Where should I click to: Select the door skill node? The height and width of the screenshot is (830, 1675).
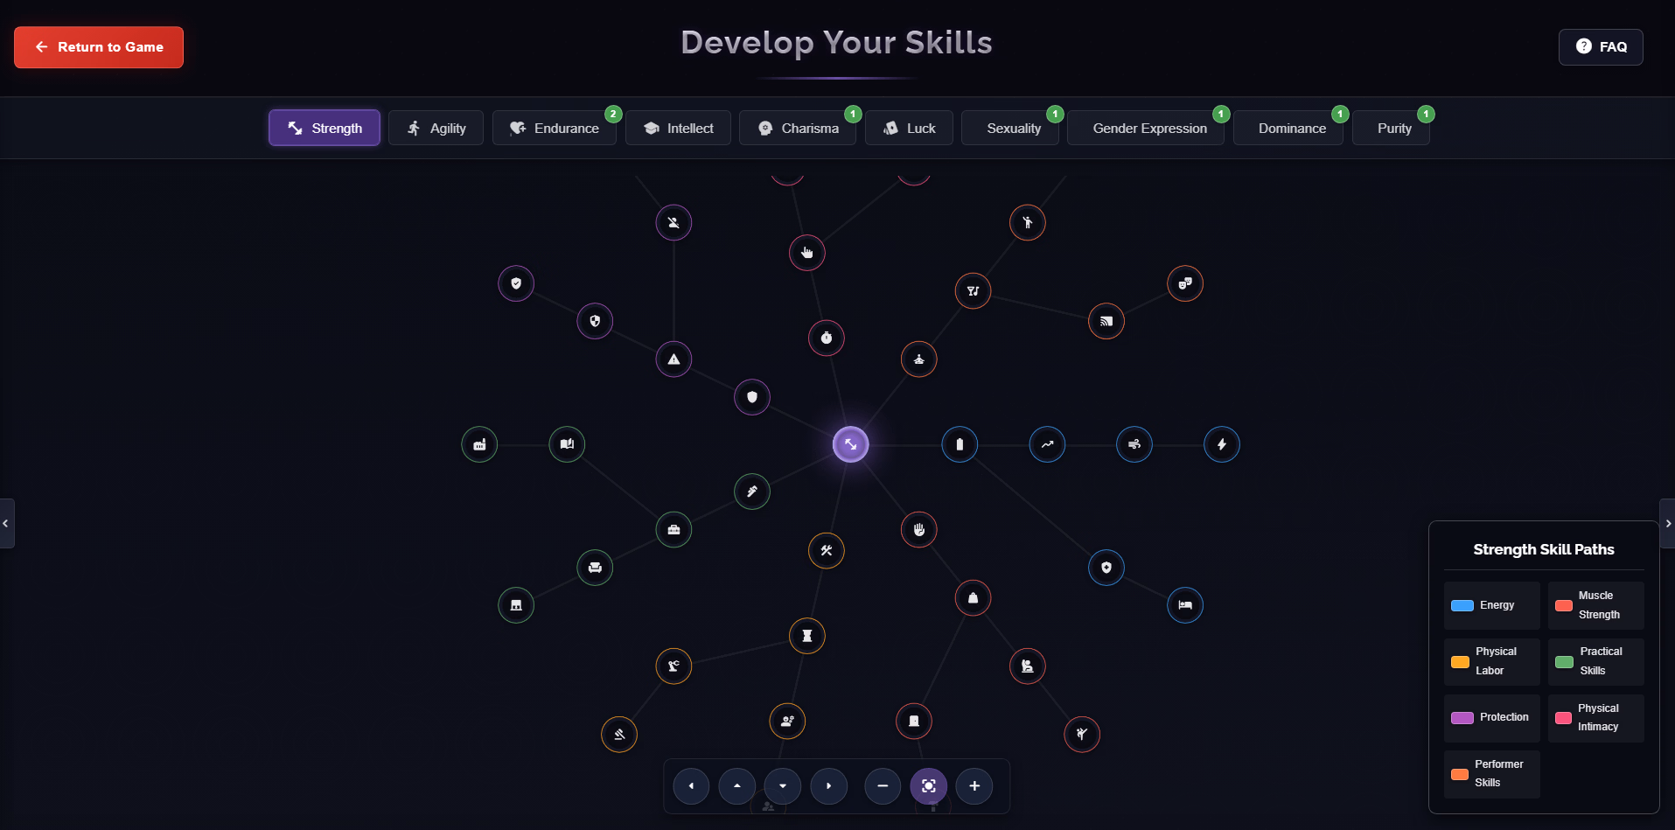[914, 721]
